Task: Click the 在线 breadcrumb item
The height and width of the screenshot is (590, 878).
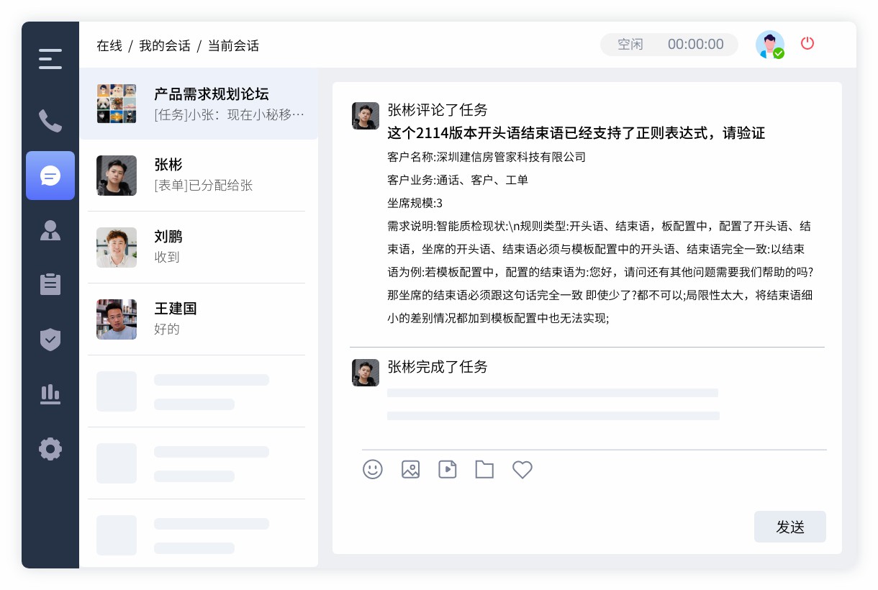Action: pos(109,45)
